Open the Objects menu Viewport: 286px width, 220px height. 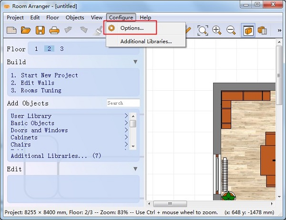75,18
